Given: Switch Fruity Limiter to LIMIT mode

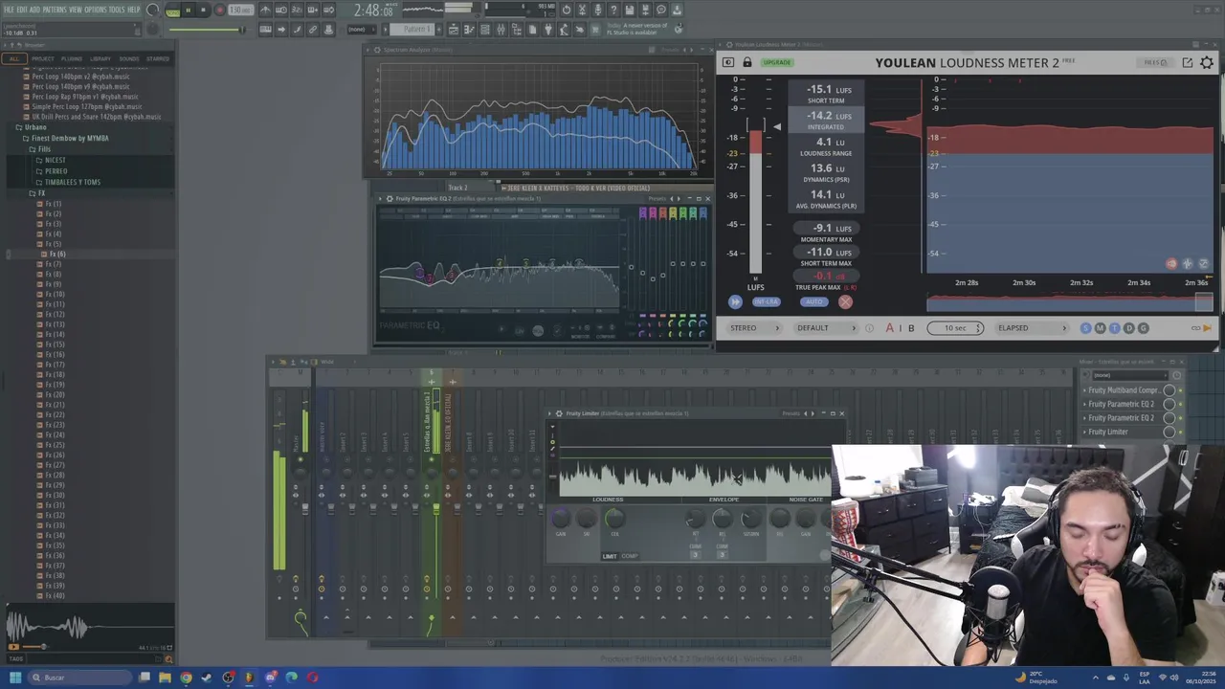Looking at the screenshot, I should coord(610,556).
